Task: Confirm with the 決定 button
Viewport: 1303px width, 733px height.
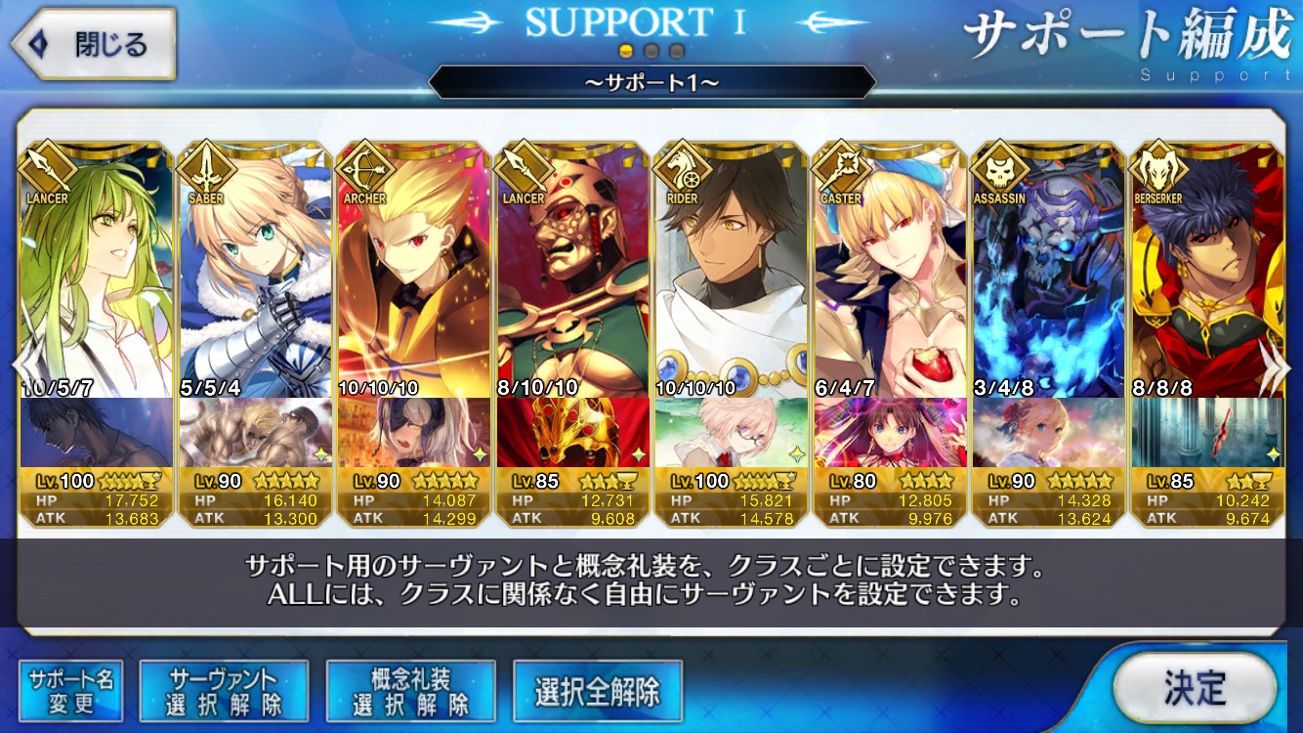Action: tap(1195, 687)
